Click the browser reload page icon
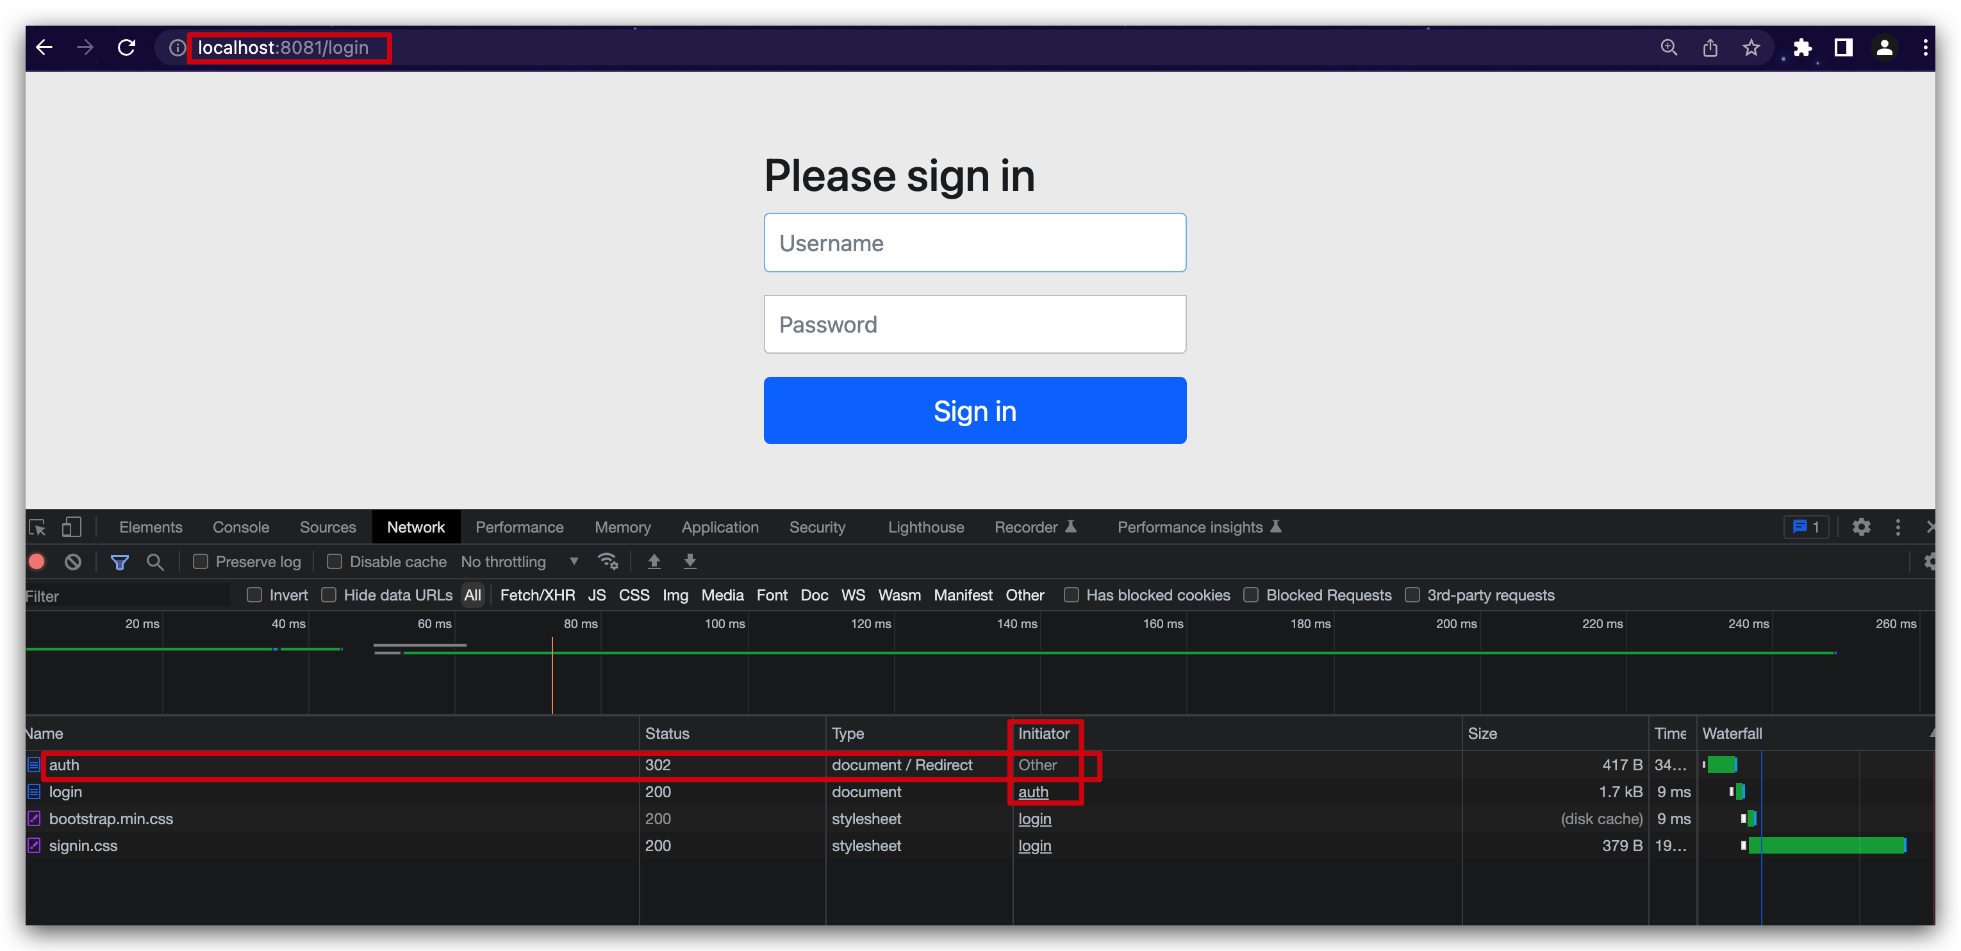 (126, 48)
